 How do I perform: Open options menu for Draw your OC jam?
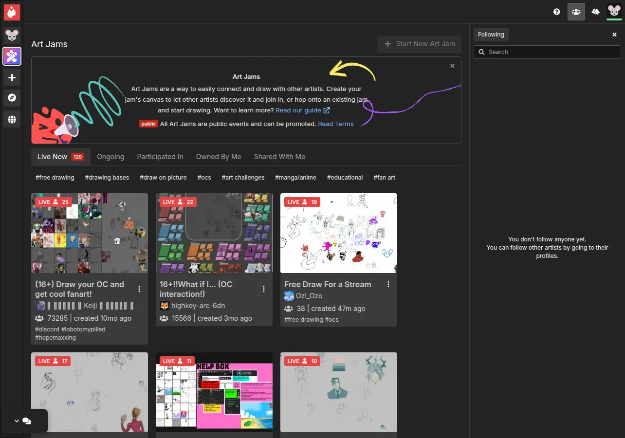coord(139,289)
